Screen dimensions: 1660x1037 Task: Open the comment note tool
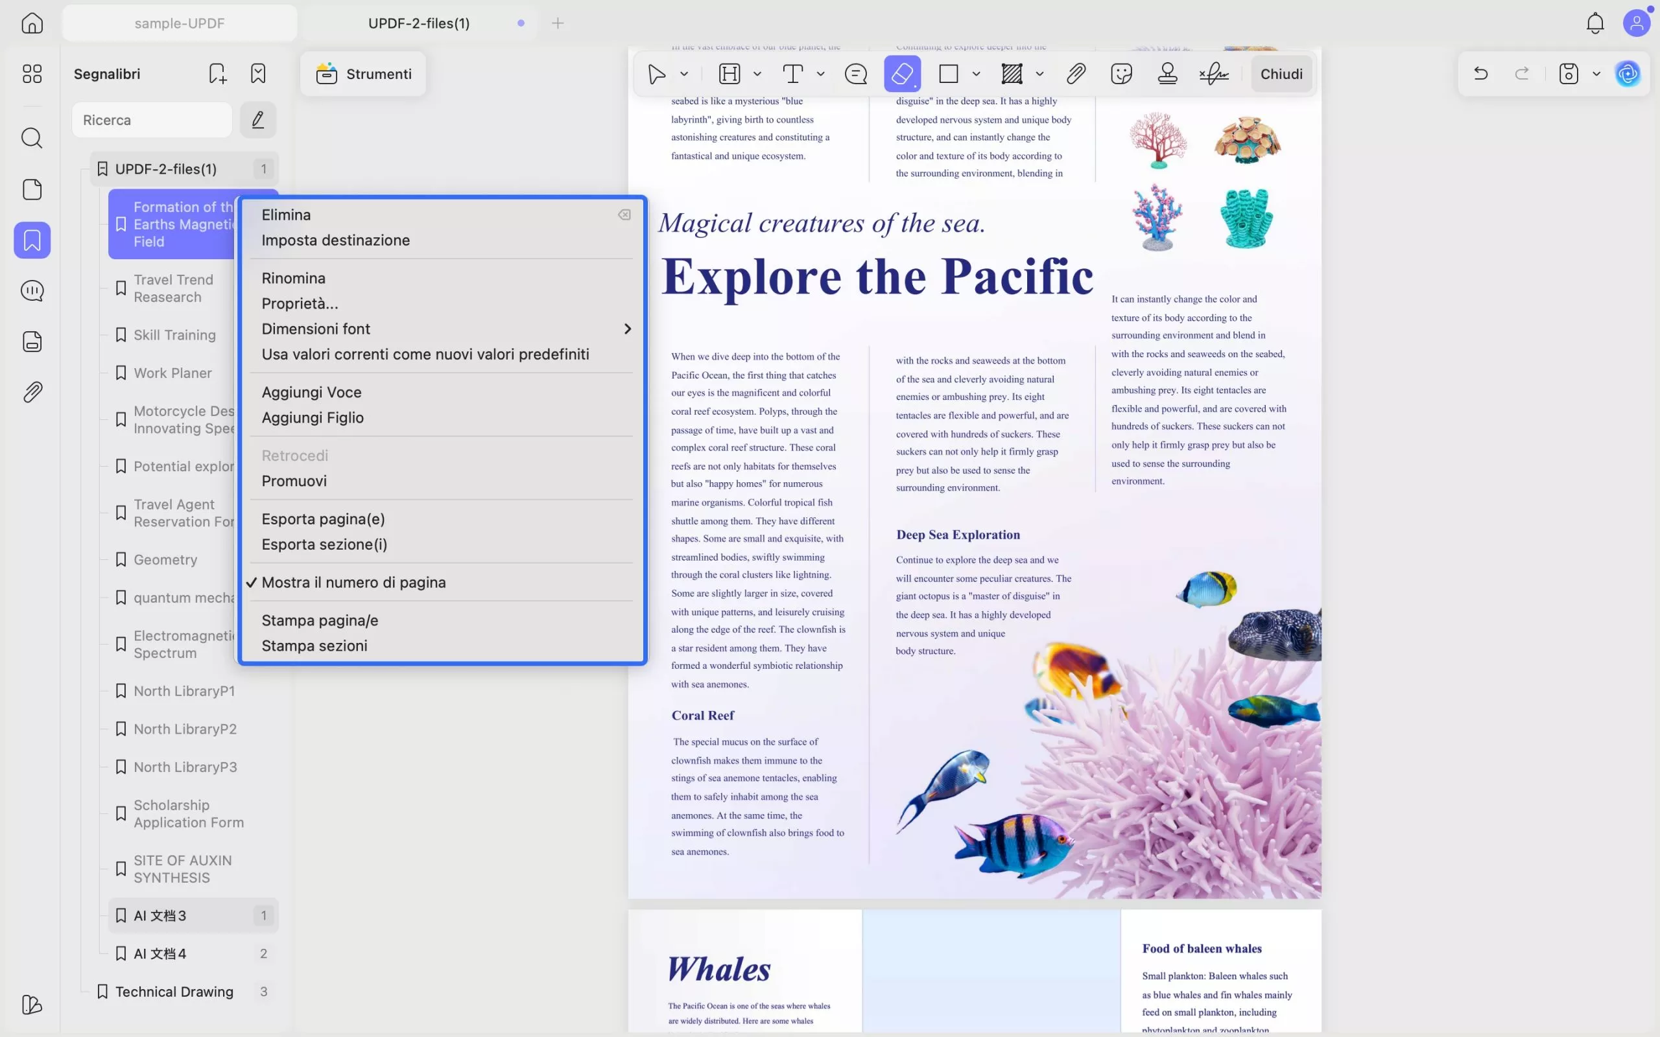855,73
